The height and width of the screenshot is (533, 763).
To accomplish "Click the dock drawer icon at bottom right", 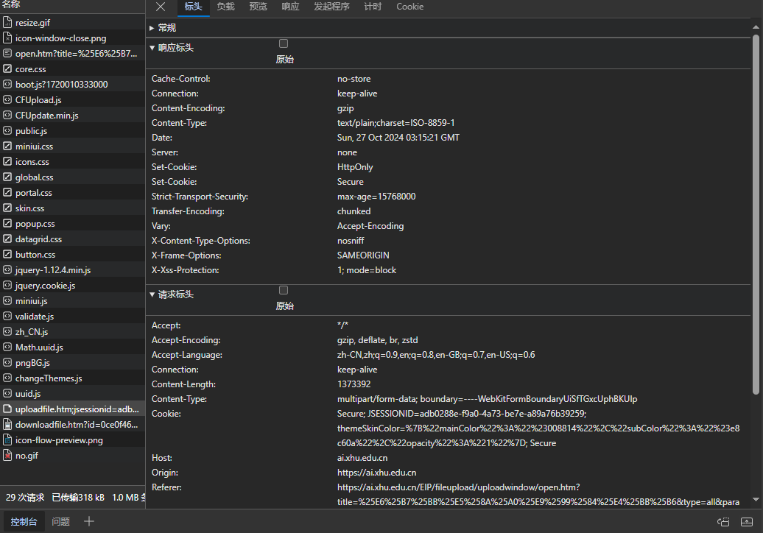I will (723, 522).
